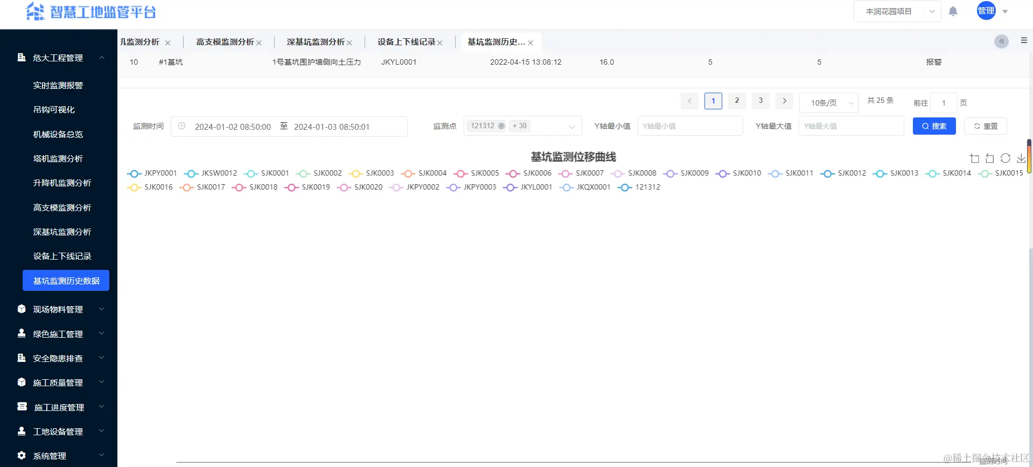Click the start time 2024-01-02 08:50:00
This screenshot has height=467, width=1033.
tap(233, 127)
